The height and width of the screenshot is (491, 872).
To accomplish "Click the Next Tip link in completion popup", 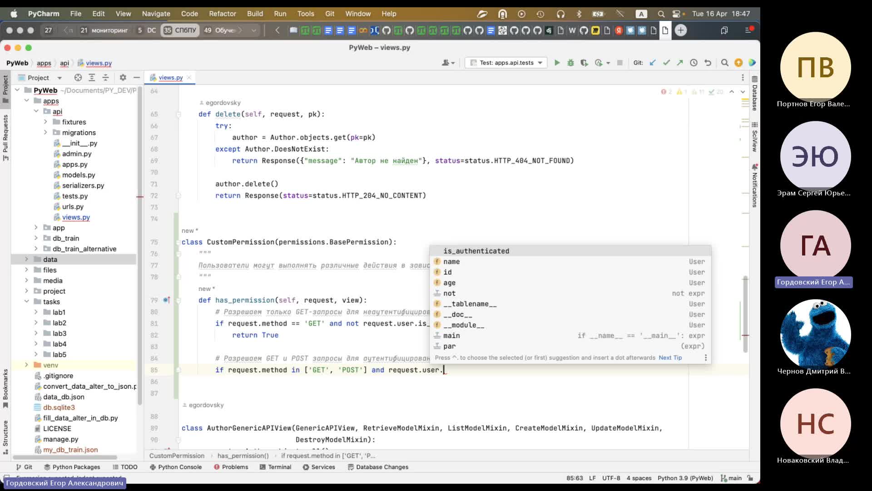I will click(670, 358).
